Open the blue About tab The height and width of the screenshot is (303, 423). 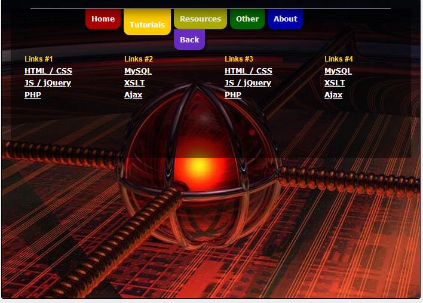[x=285, y=19]
